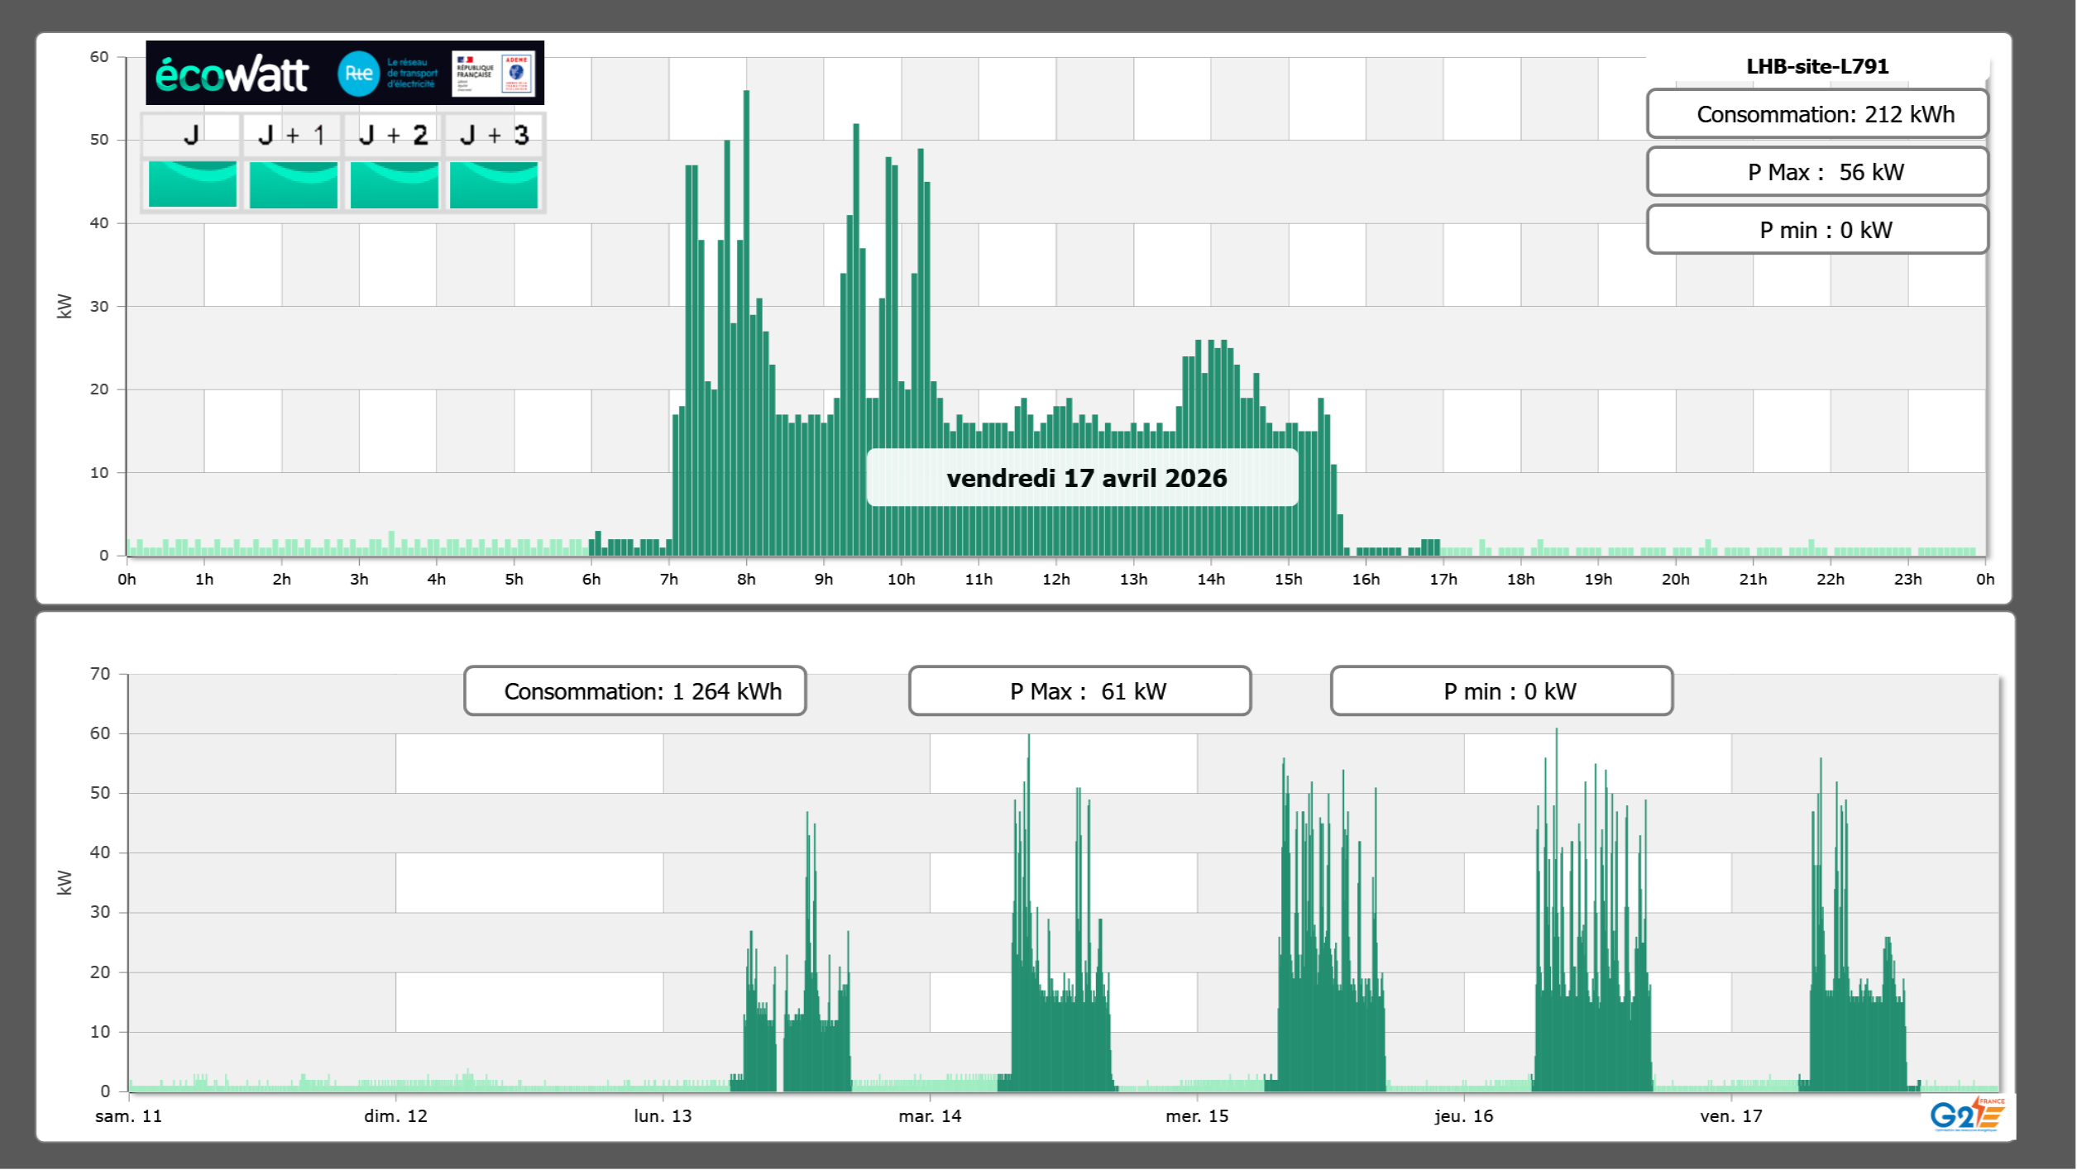Click the P min : 0 kW daily box
2077x1170 pixels.
(x=1816, y=230)
